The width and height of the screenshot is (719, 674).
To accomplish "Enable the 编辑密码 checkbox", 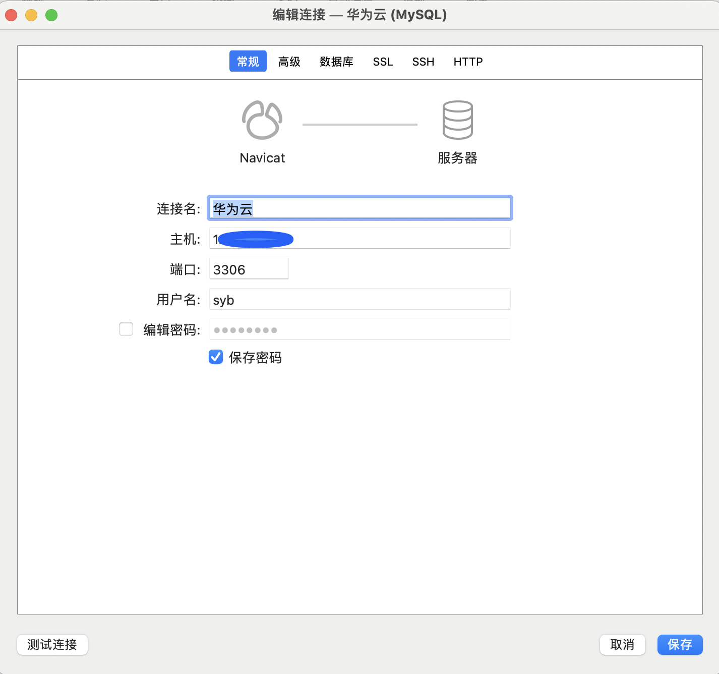I will point(126,329).
